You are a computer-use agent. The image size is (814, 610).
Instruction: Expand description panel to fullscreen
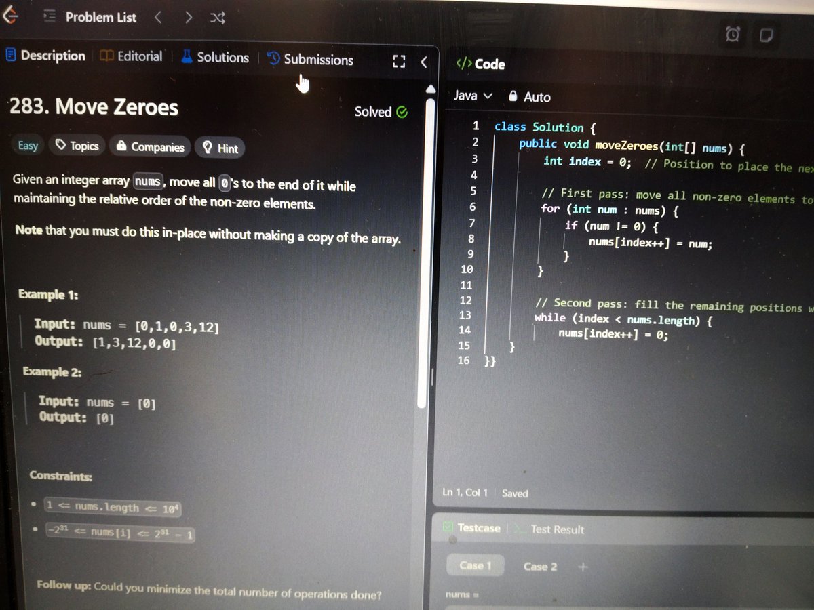(399, 62)
